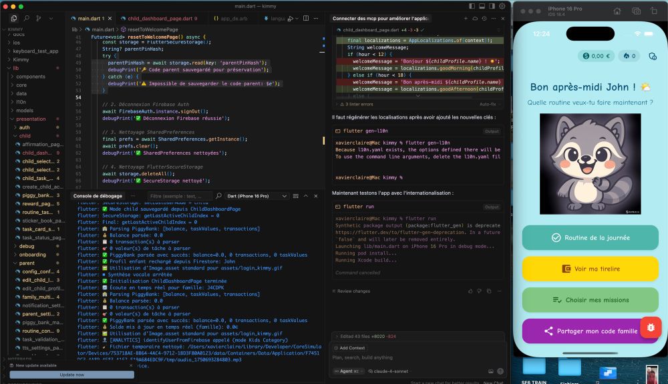The image size is (668, 384).
Task: Click resetToWelcomePage in the breadcrumb
Action: (x=153, y=29)
